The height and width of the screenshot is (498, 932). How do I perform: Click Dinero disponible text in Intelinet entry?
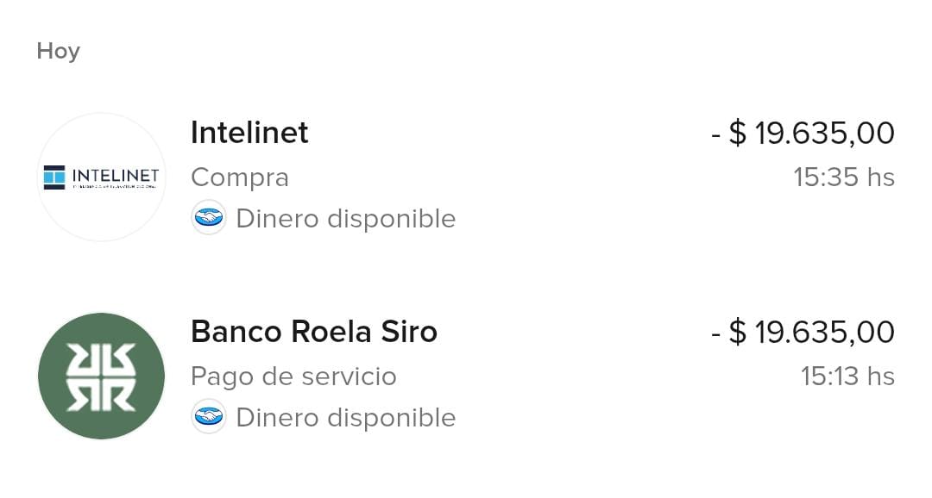345,219
